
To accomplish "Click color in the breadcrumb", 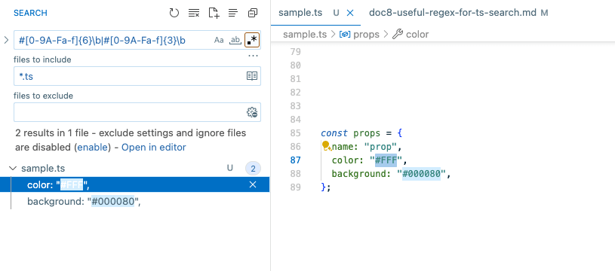I will pyautogui.click(x=417, y=35).
